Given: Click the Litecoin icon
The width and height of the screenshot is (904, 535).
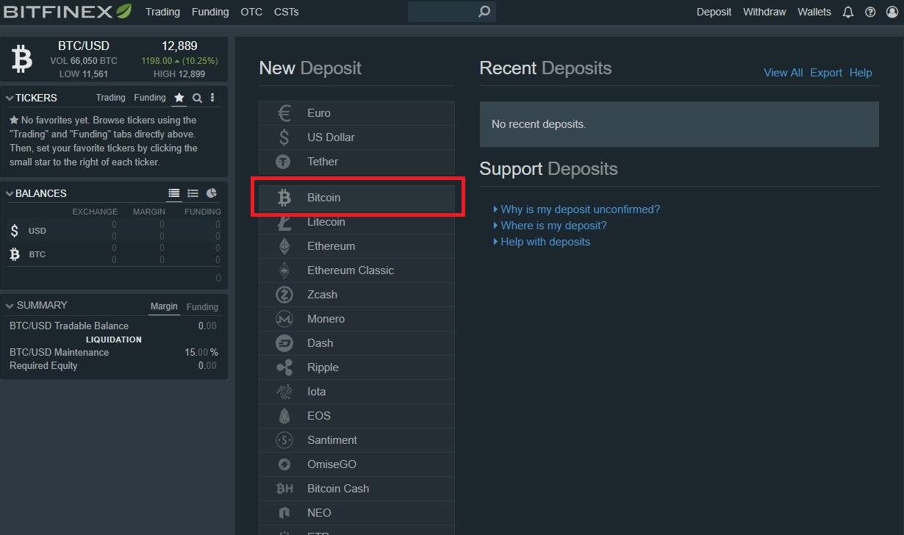Looking at the screenshot, I should click(x=284, y=222).
